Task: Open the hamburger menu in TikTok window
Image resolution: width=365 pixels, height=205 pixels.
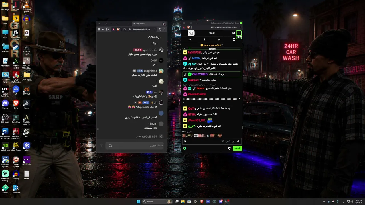Action: 99,29
